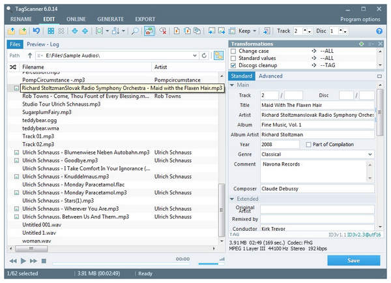The image size is (391, 283).
Task: Click the page icon with blue arrow before Track
Action: (x=267, y=31)
